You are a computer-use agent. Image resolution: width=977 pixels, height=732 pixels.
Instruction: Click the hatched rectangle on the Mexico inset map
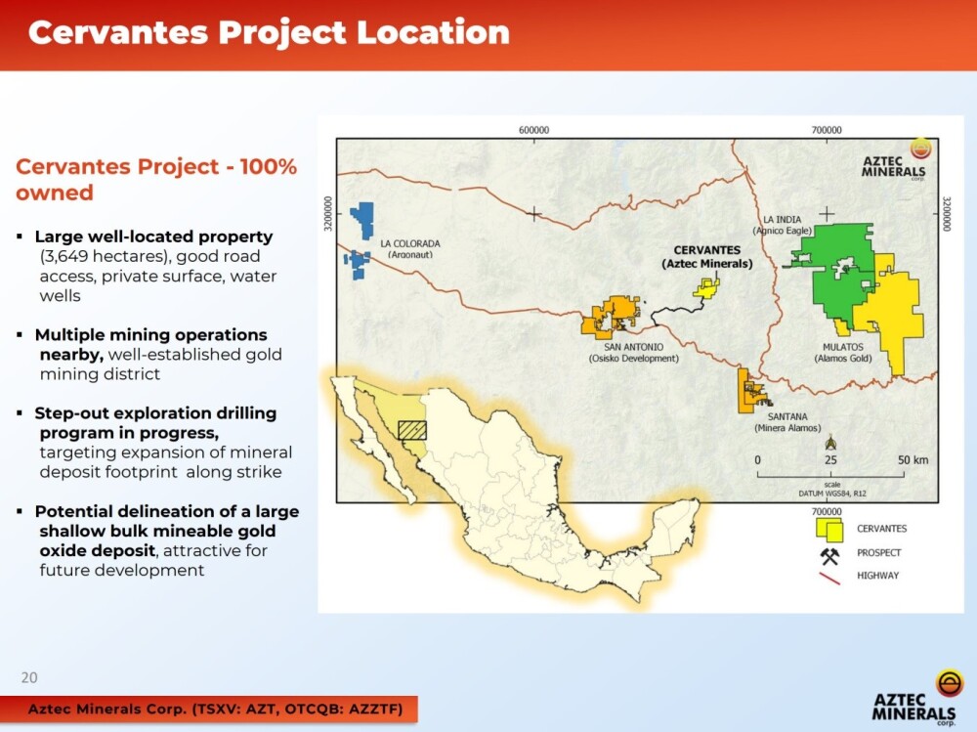pyautogui.click(x=412, y=430)
